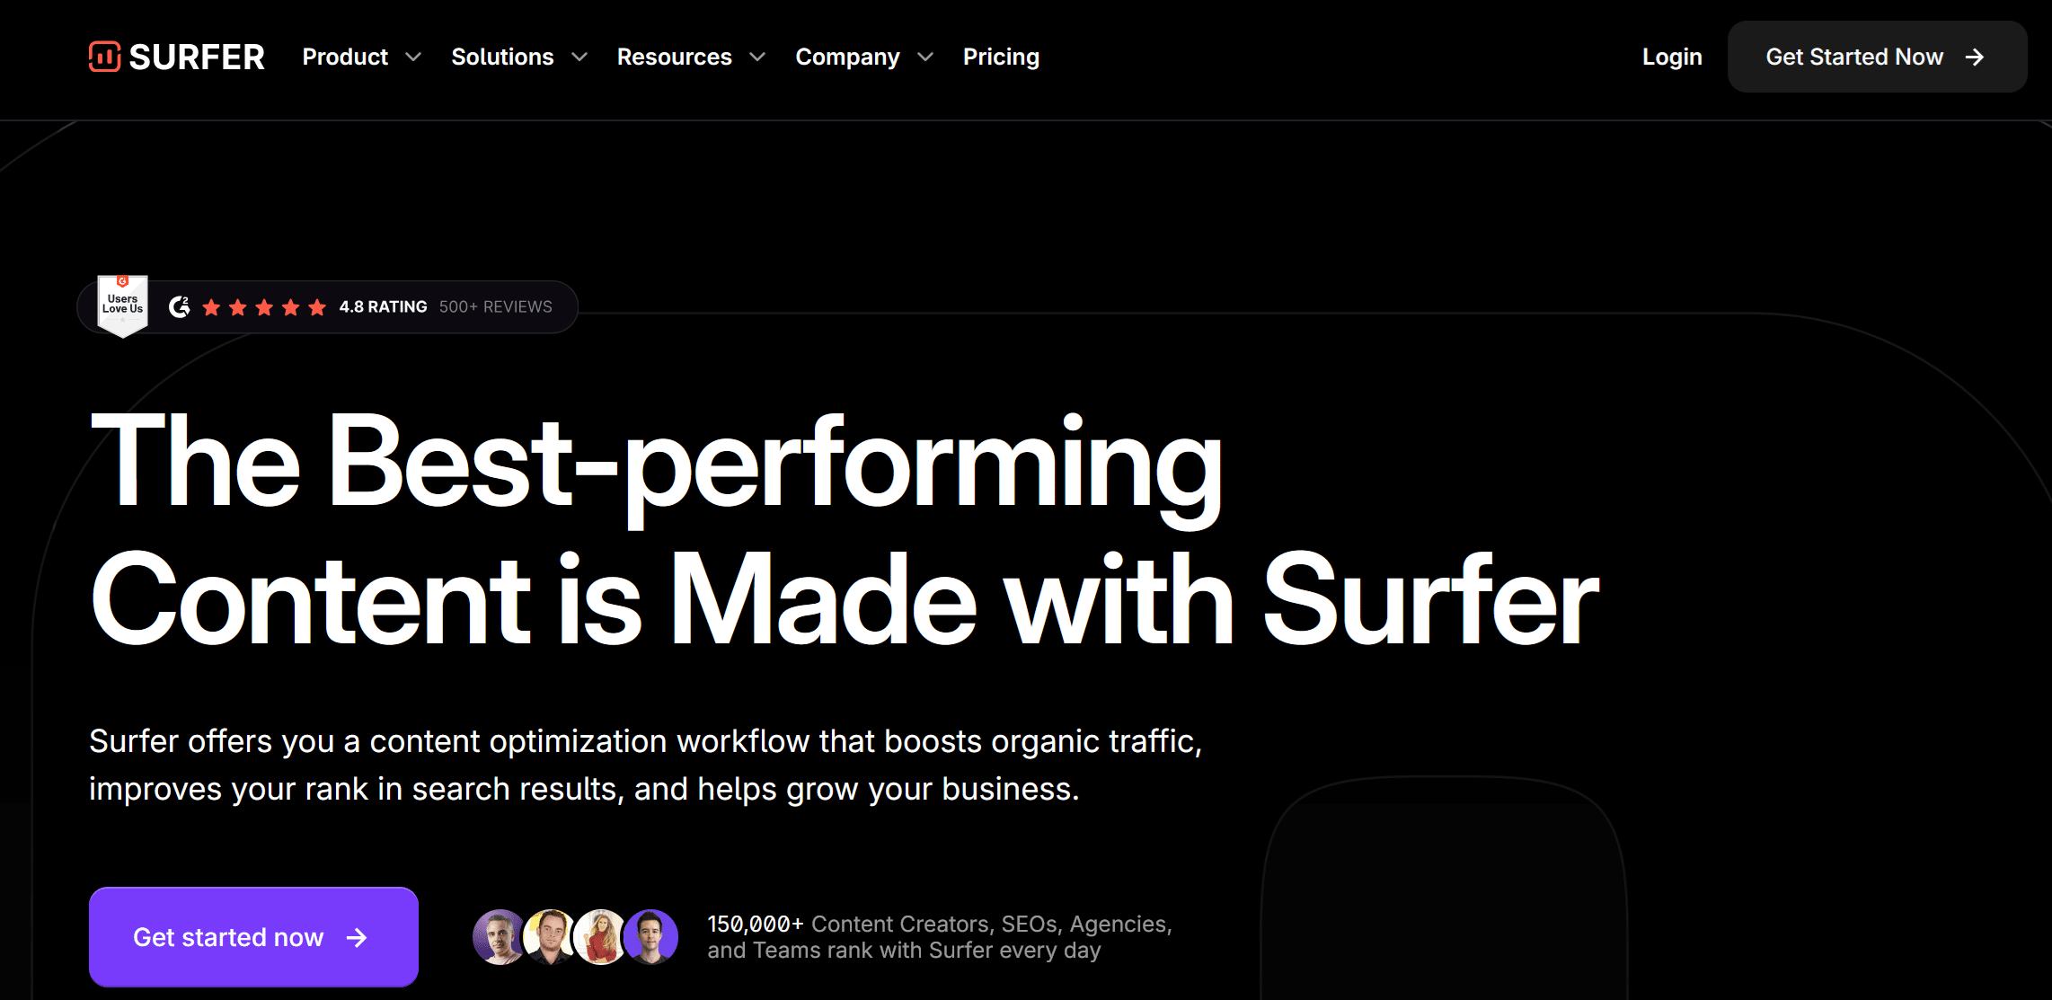2052x1000 pixels.
Task: Click the fourth avatar with purple background
Action: [x=651, y=937]
